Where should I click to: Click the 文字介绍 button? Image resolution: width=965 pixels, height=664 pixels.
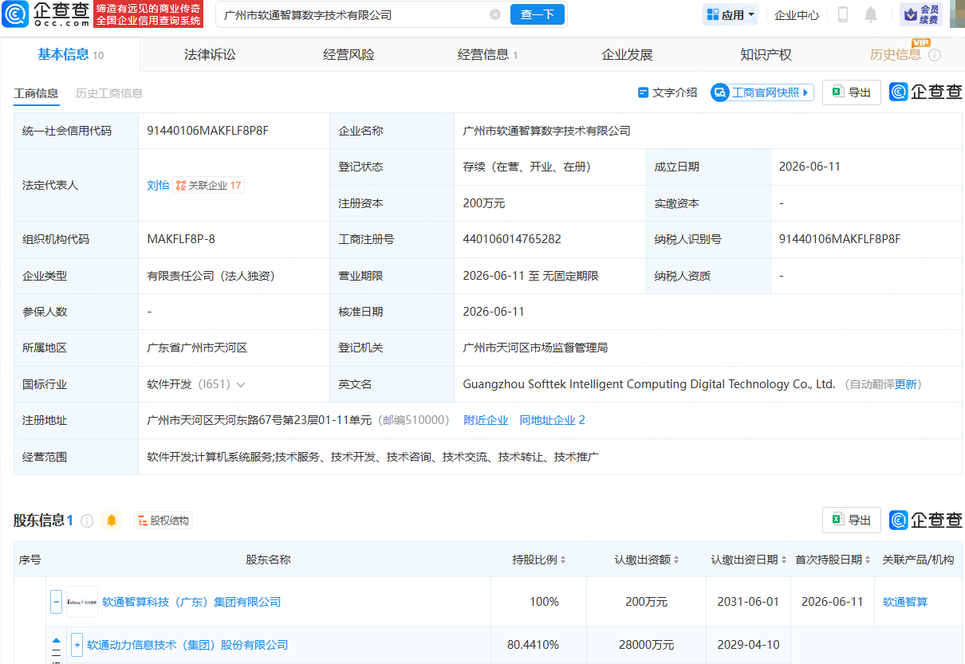point(668,92)
